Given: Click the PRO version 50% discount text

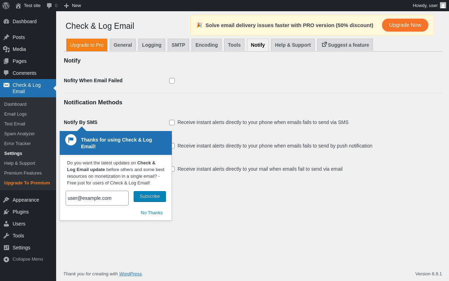Looking at the screenshot, I should tap(289, 25).
